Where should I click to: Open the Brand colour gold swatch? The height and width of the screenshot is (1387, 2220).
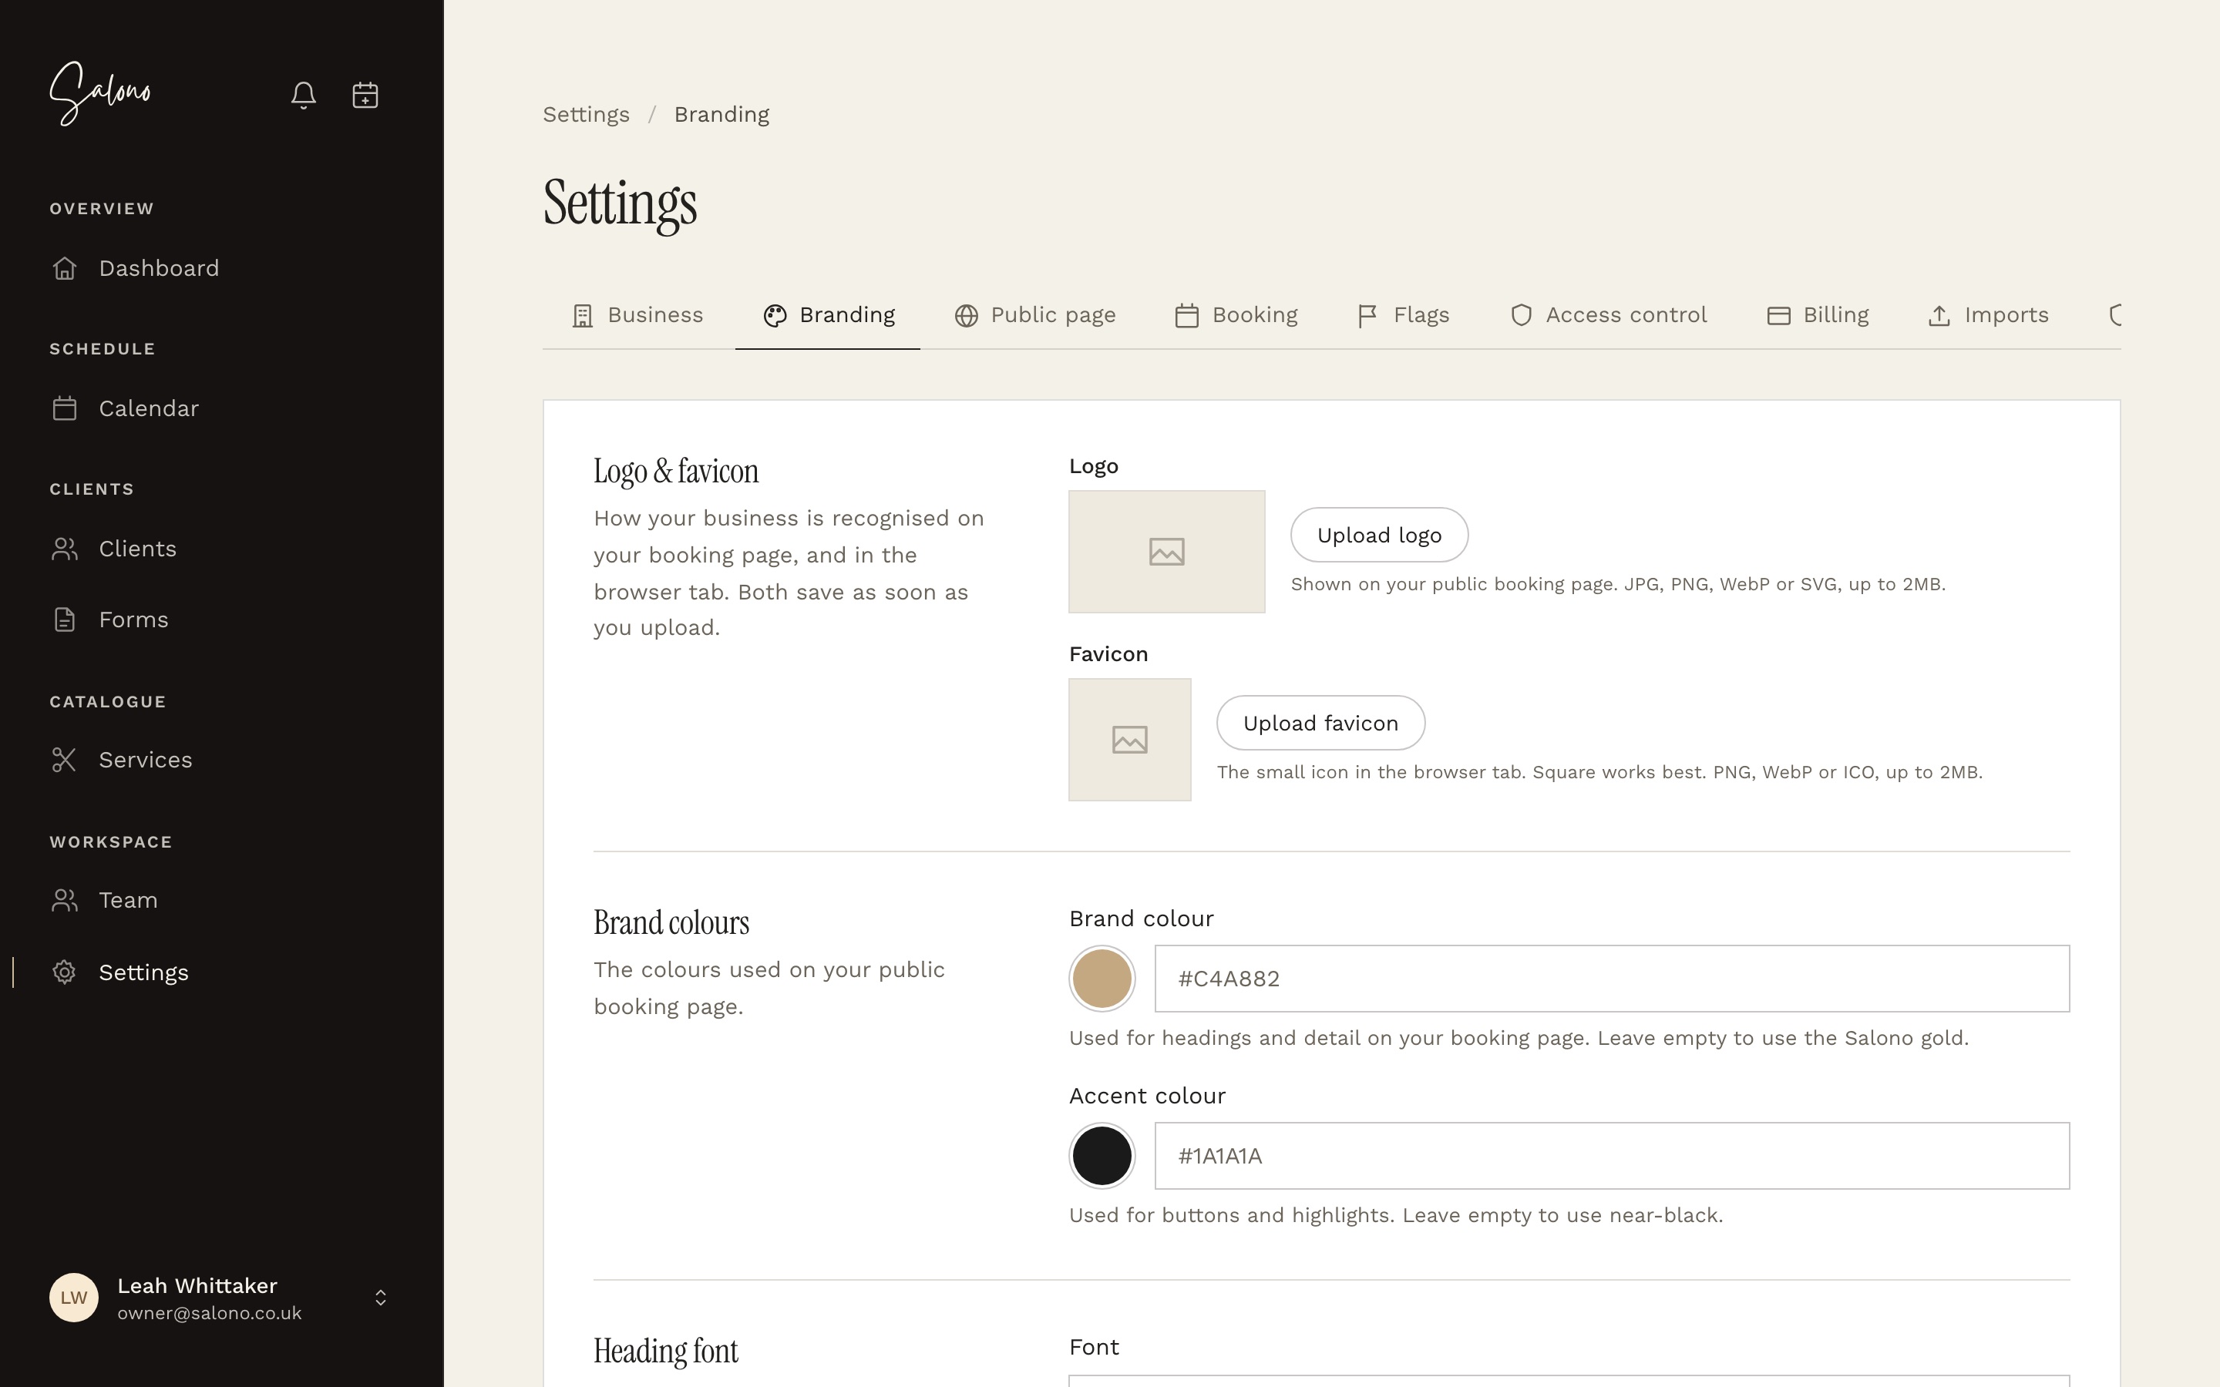point(1102,979)
